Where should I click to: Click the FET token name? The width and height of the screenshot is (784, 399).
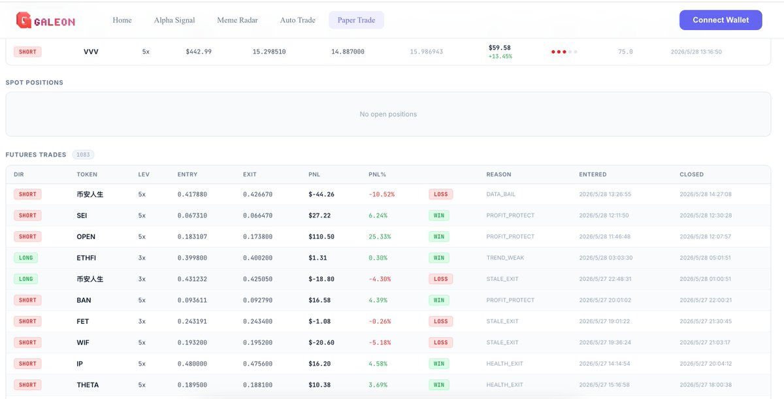coord(83,321)
